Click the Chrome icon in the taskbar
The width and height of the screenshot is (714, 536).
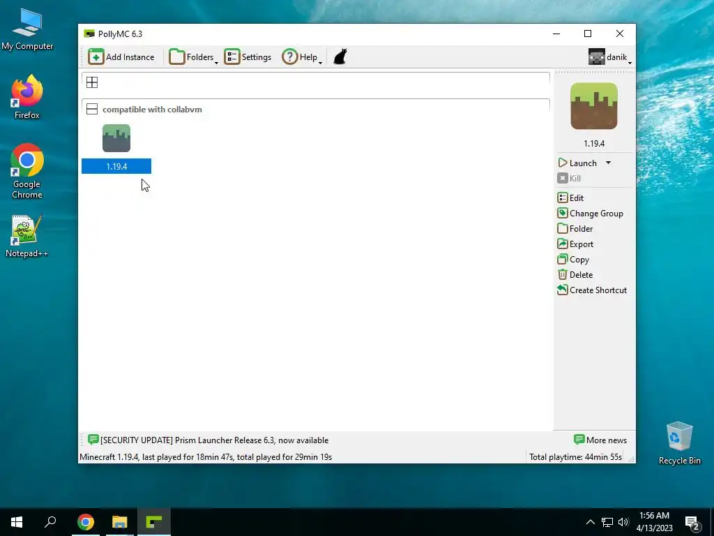tap(86, 522)
